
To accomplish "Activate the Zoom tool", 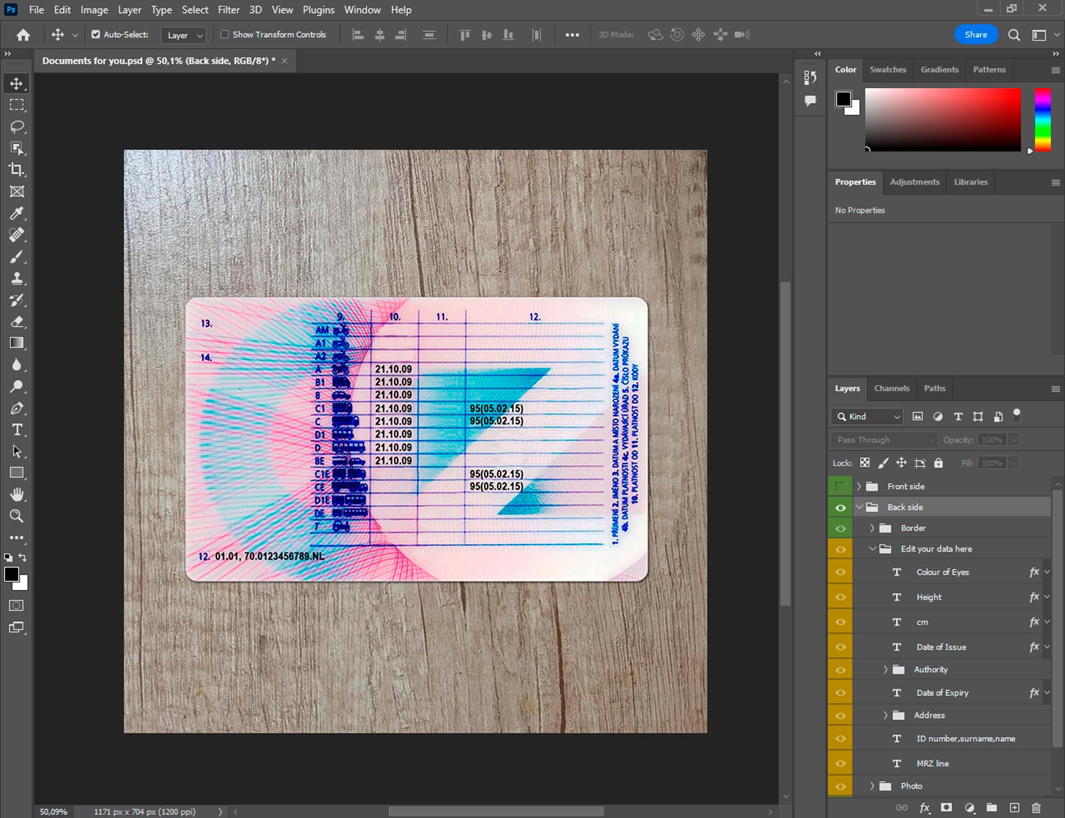I will click(17, 516).
